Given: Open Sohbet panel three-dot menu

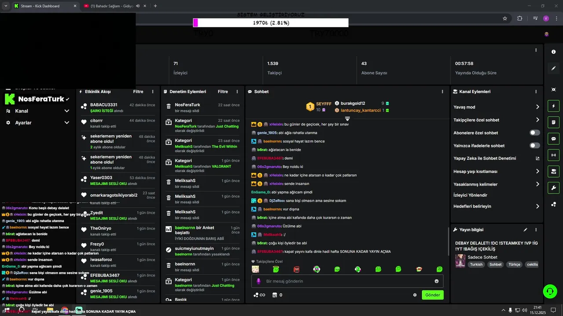Looking at the screenshot, I should 442,92.
